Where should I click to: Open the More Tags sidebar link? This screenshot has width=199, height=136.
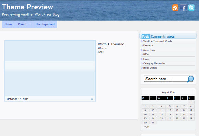pyautogui.click(x=149, y=50)
